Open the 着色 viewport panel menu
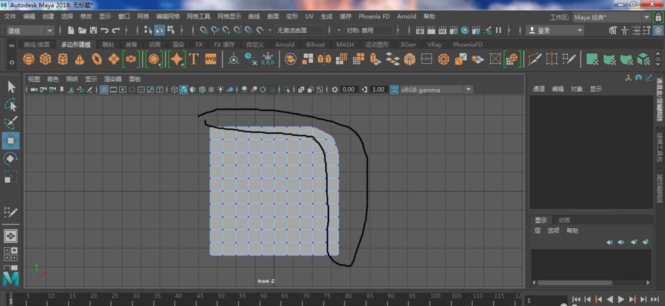665x306 pixels. point(53,78)
